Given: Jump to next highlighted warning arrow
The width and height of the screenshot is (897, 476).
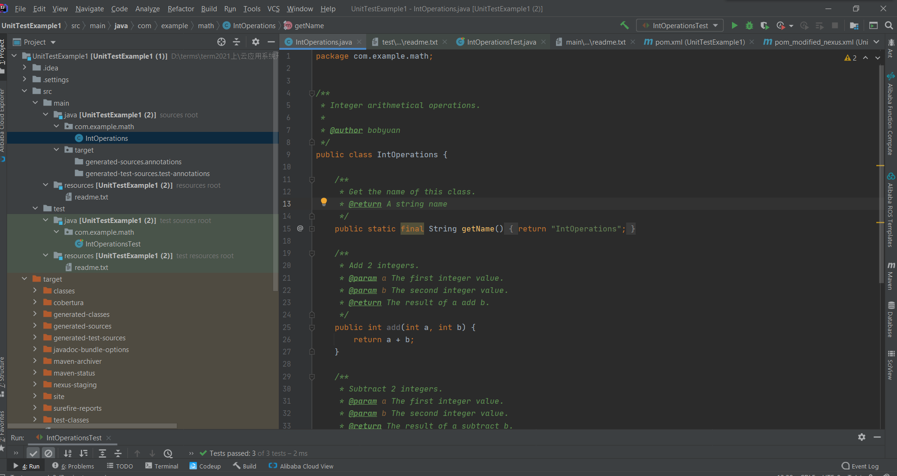Looking at the screenshot, I should pos(878,58).
